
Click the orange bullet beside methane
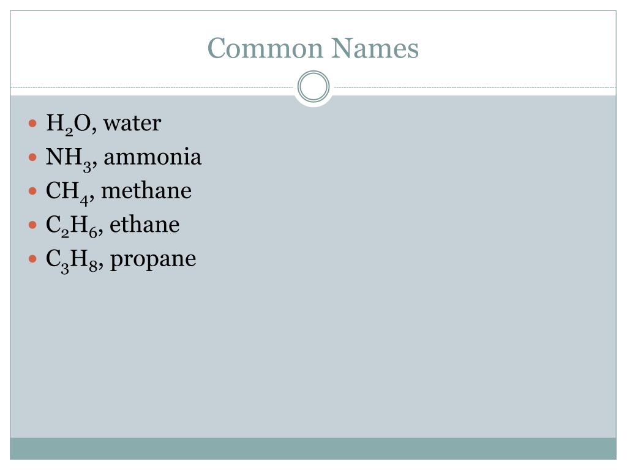pyautogui.click(x=33, y=191)
